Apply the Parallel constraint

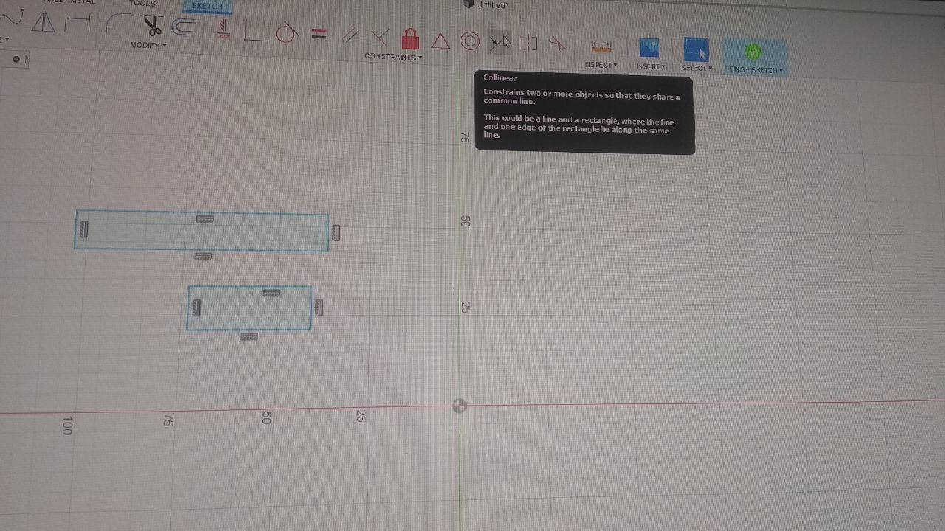point(350,35)
